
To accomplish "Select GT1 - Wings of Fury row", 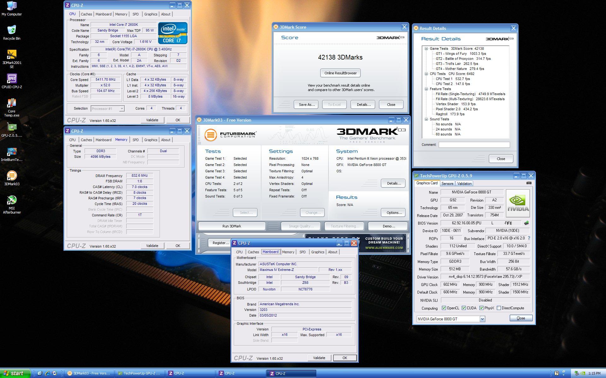I will 461,54.
